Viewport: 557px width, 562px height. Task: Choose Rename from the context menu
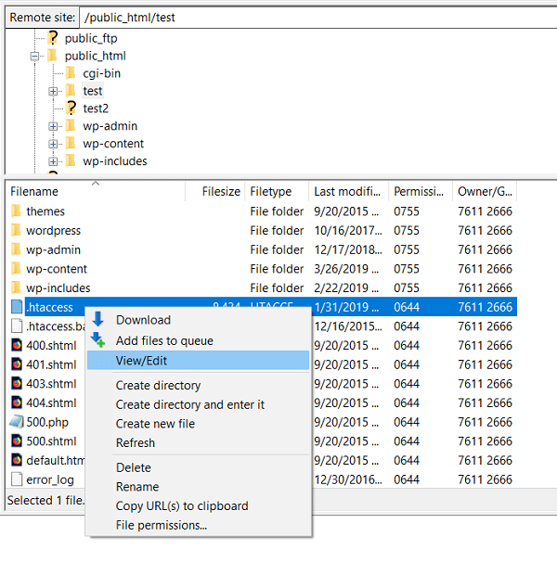coord(198,487)
